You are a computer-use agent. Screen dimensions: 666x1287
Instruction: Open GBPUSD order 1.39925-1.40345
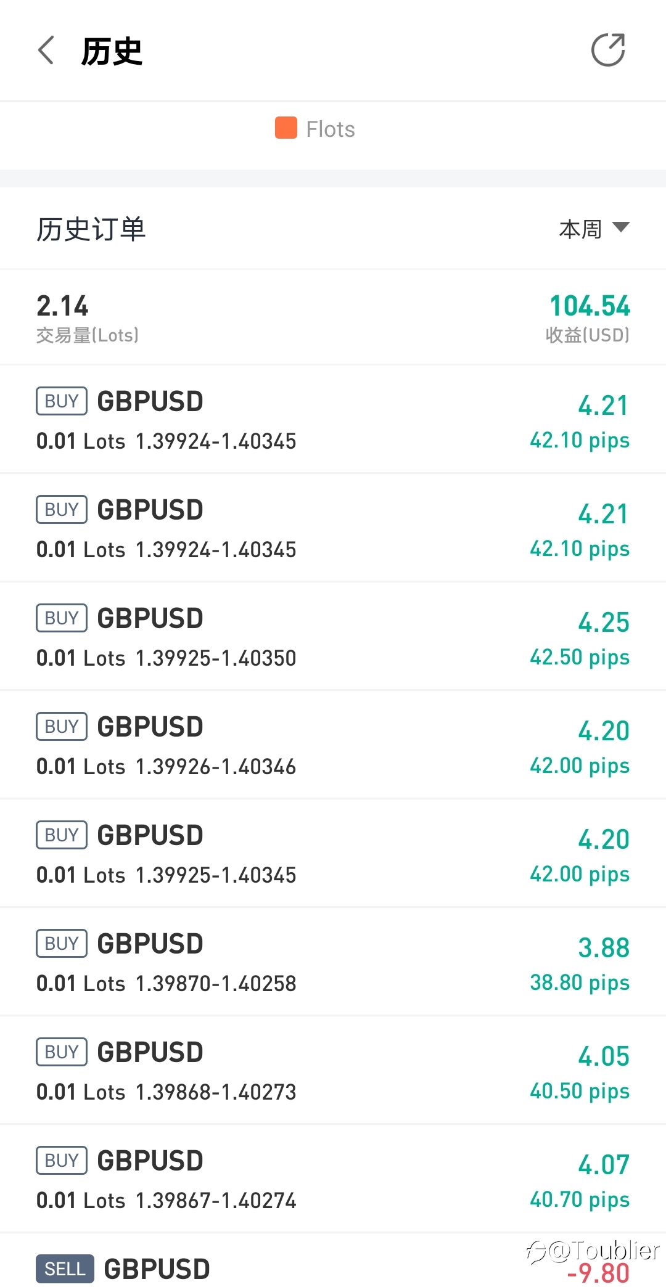[333, 853]
